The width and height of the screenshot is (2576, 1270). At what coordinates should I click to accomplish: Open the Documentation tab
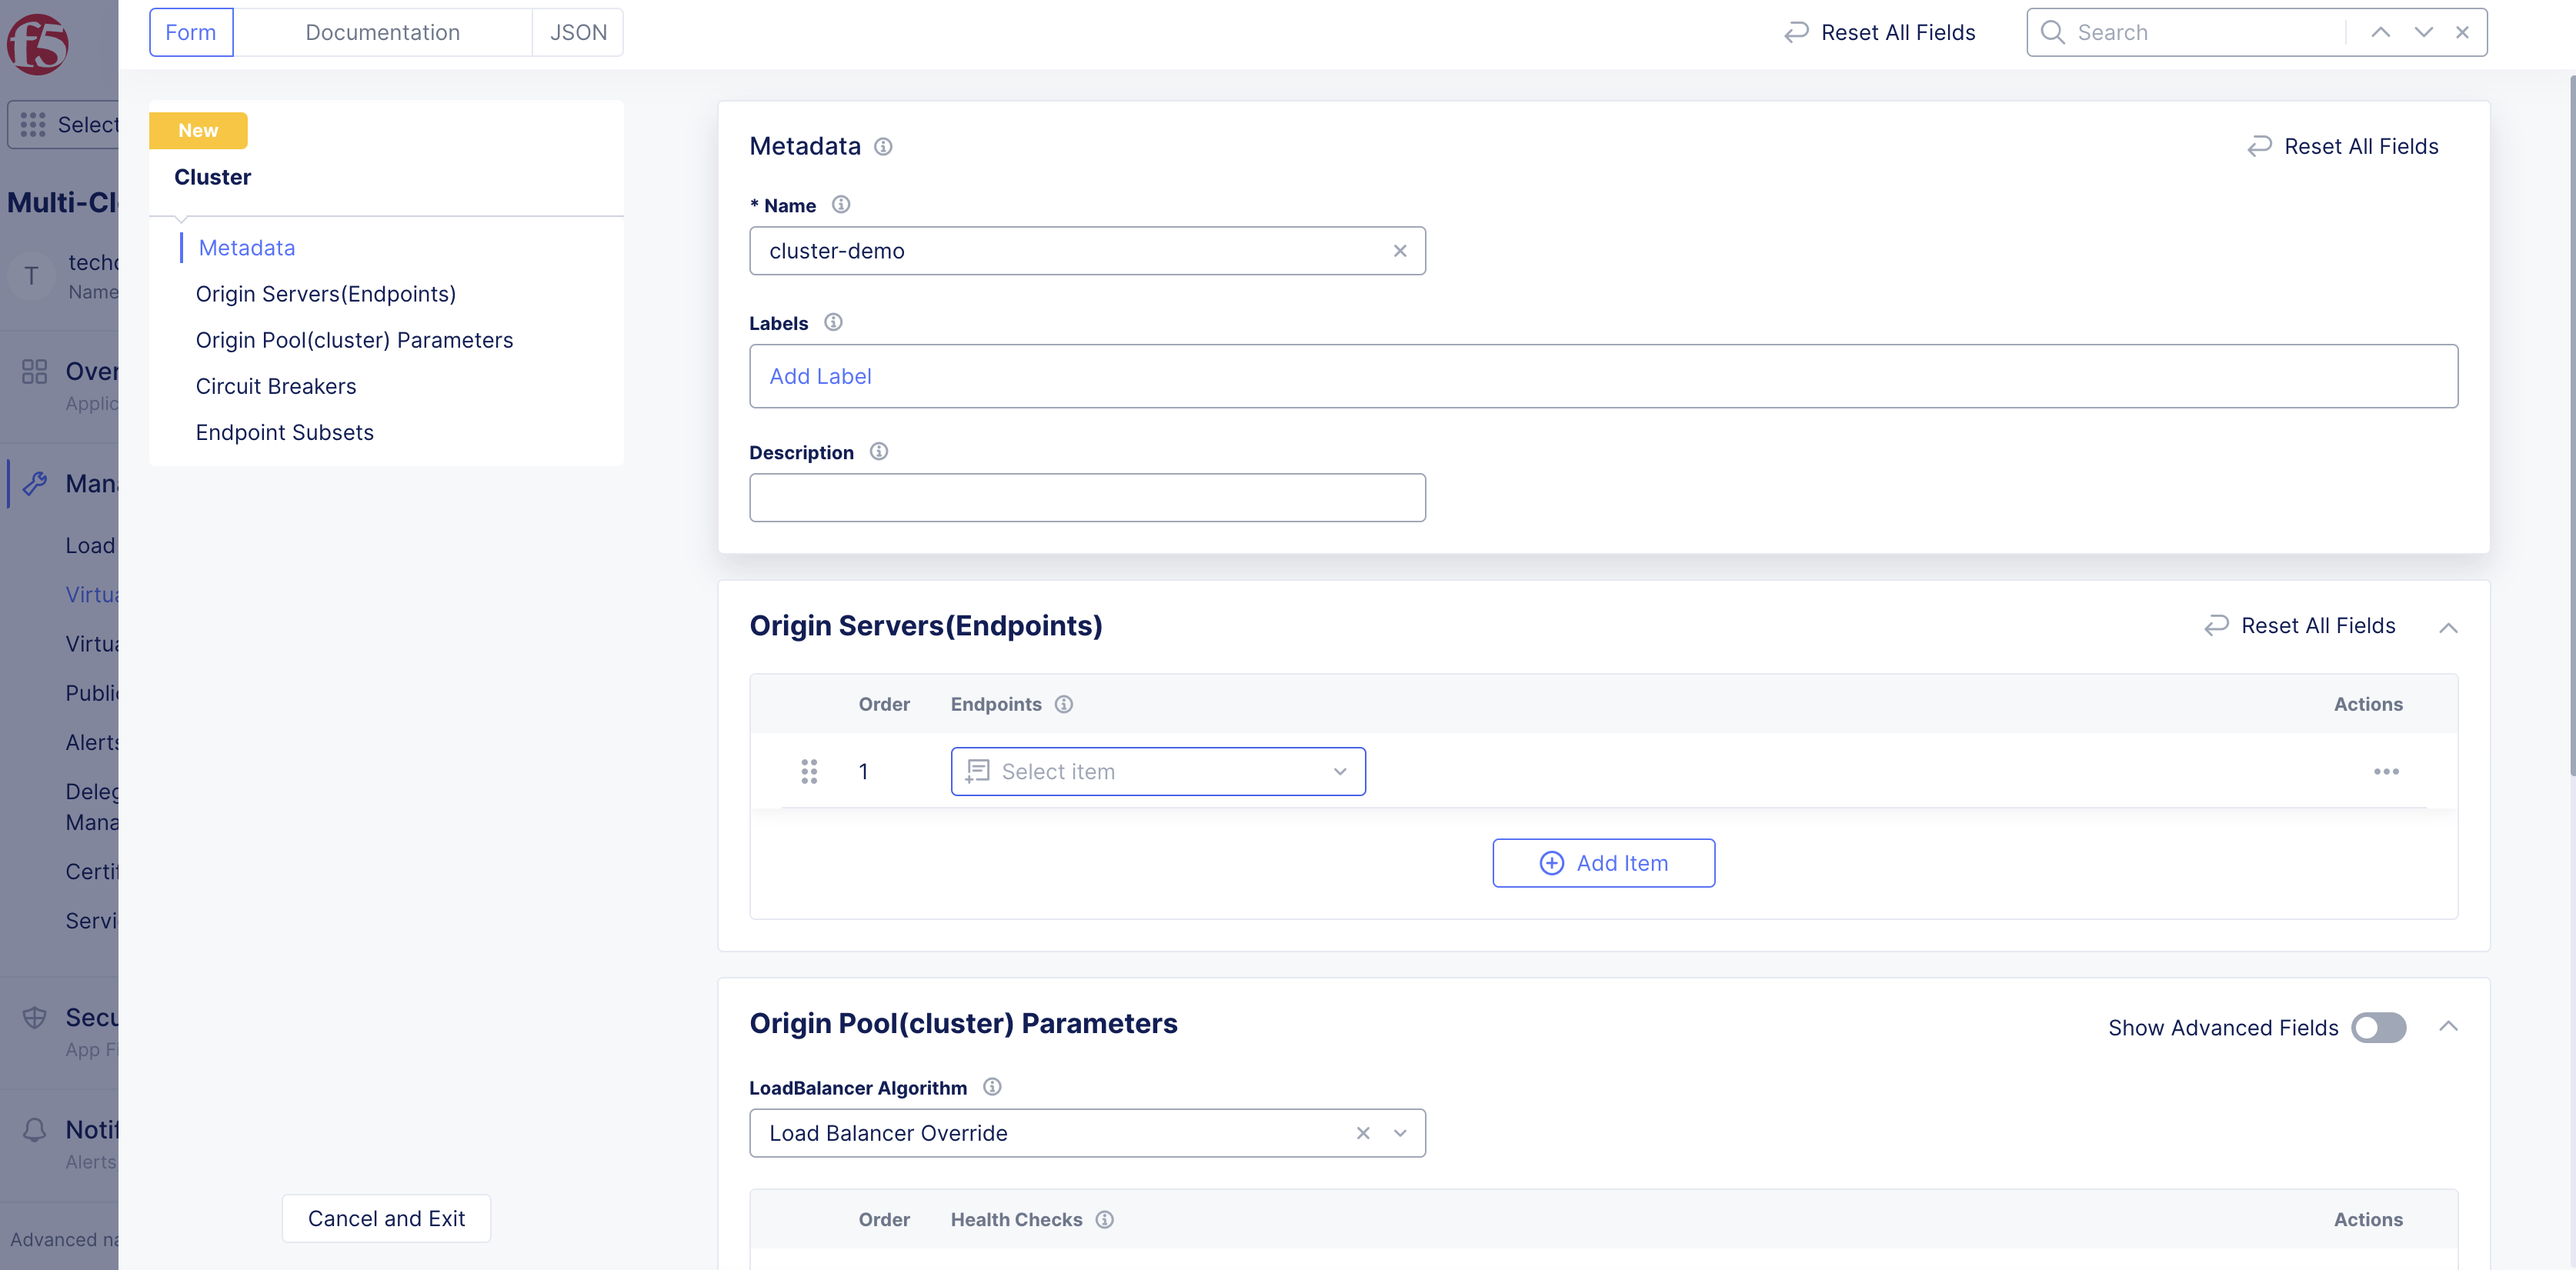[x=384, y=32]
